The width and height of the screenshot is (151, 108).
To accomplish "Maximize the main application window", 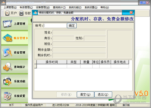I will [144, 2].
